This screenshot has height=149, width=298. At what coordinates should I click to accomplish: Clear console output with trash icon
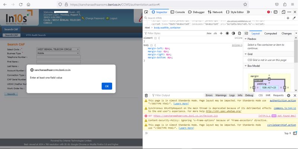[x=146, y=95]
